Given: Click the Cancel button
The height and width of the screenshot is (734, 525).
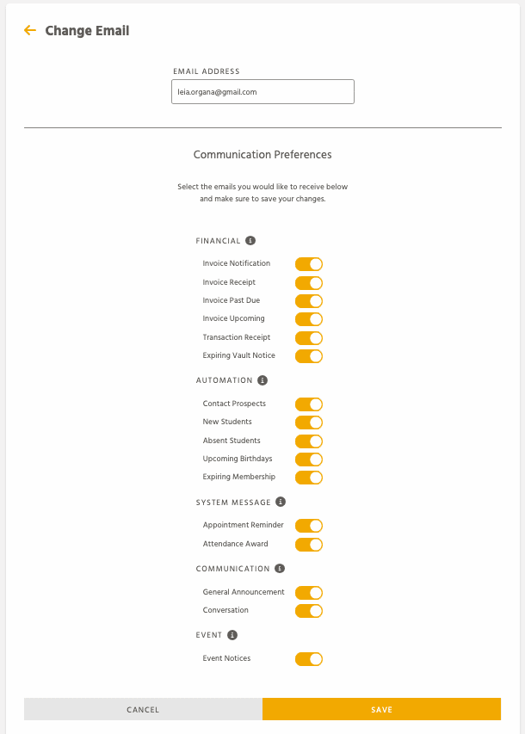Looking at the screenshot, I should click(x=144, y=709).
